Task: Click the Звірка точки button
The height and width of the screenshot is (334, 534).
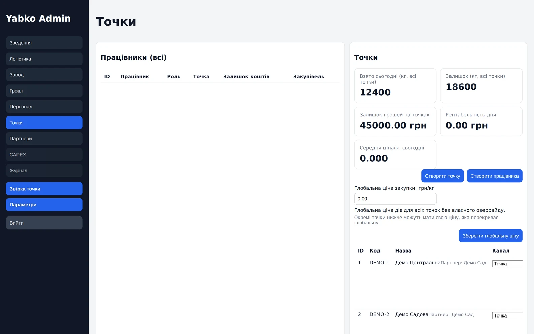Action: tap(44, 189)
